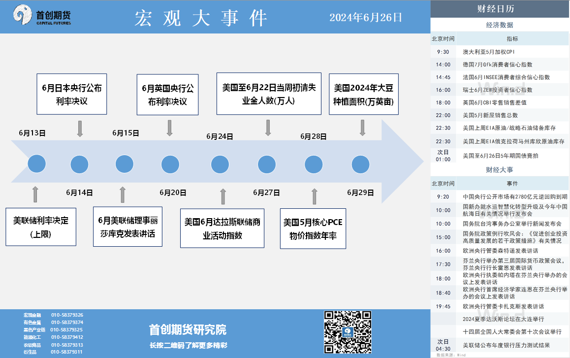The height and width of the screenshot is (358, 570).
Task: Select the 6月28日 timeline dot
Action: click(x=314, y=164)
